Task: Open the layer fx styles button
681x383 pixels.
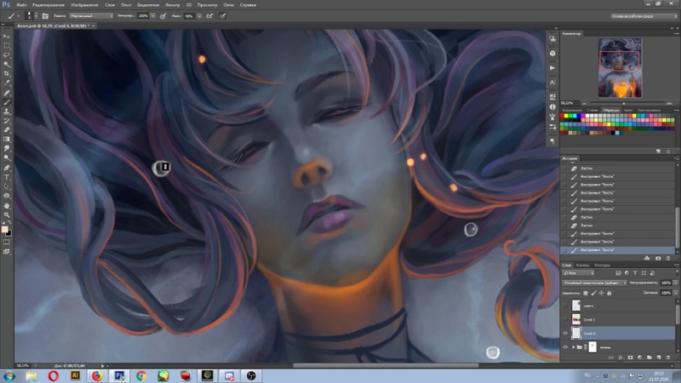Action: (x=621, y=357)
